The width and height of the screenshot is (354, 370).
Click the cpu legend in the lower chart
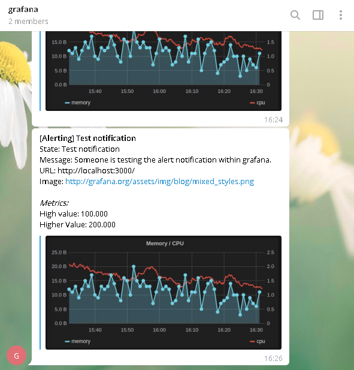pyautogui.click(x=258, y=341)
